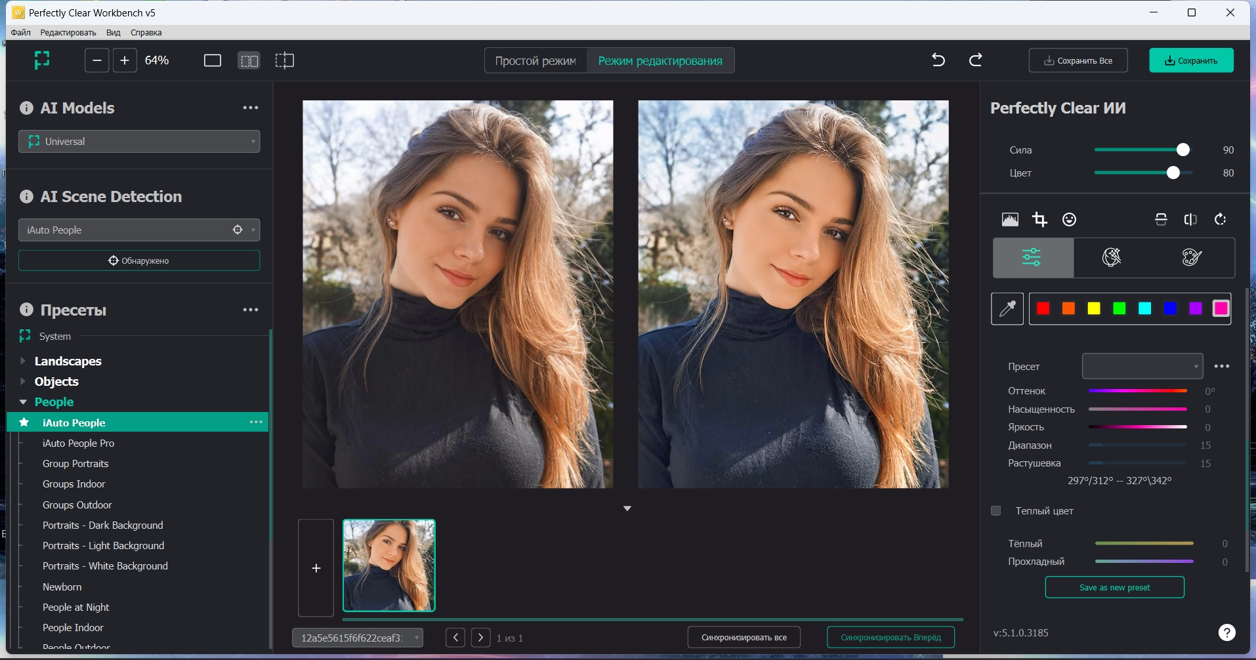Screen dimensions: 1256x660
Task: Show AI Models info icon
Action: [x=26, y=108]
